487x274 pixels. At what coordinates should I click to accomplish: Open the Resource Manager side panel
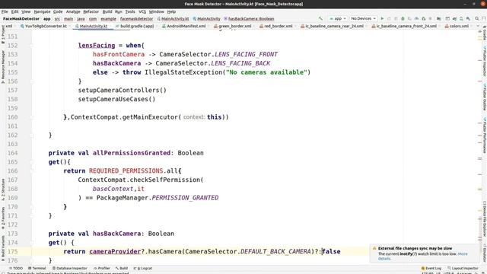click(x=3, y=67)
